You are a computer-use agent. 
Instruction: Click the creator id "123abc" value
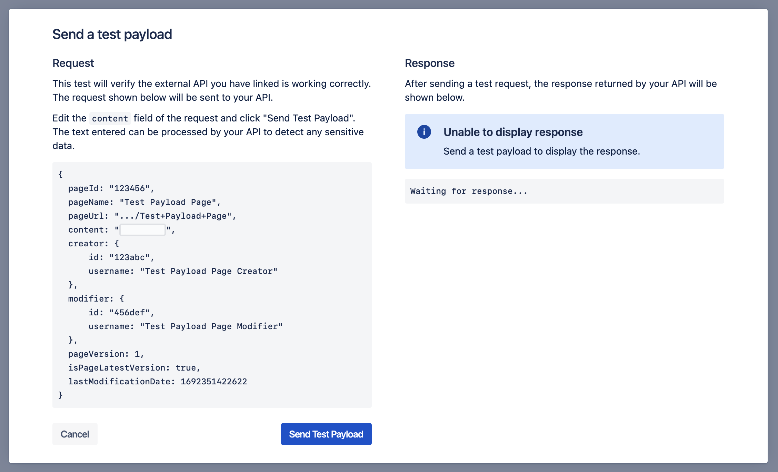pos(130,257)
